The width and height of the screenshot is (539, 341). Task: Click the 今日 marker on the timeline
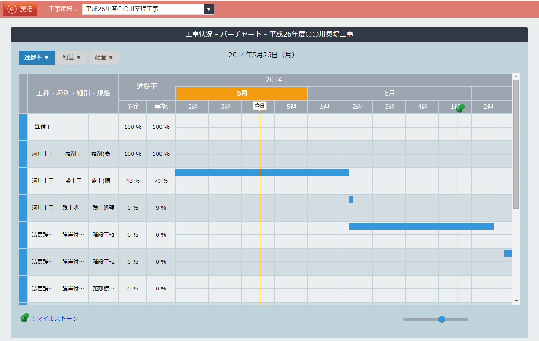pos(260,106)
